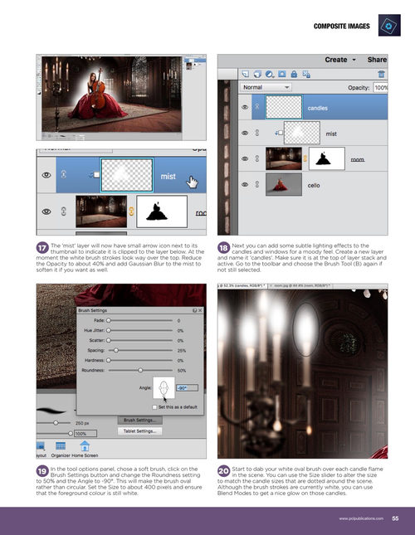
Task: Click the candles document tab
Action: pos(242,285)
